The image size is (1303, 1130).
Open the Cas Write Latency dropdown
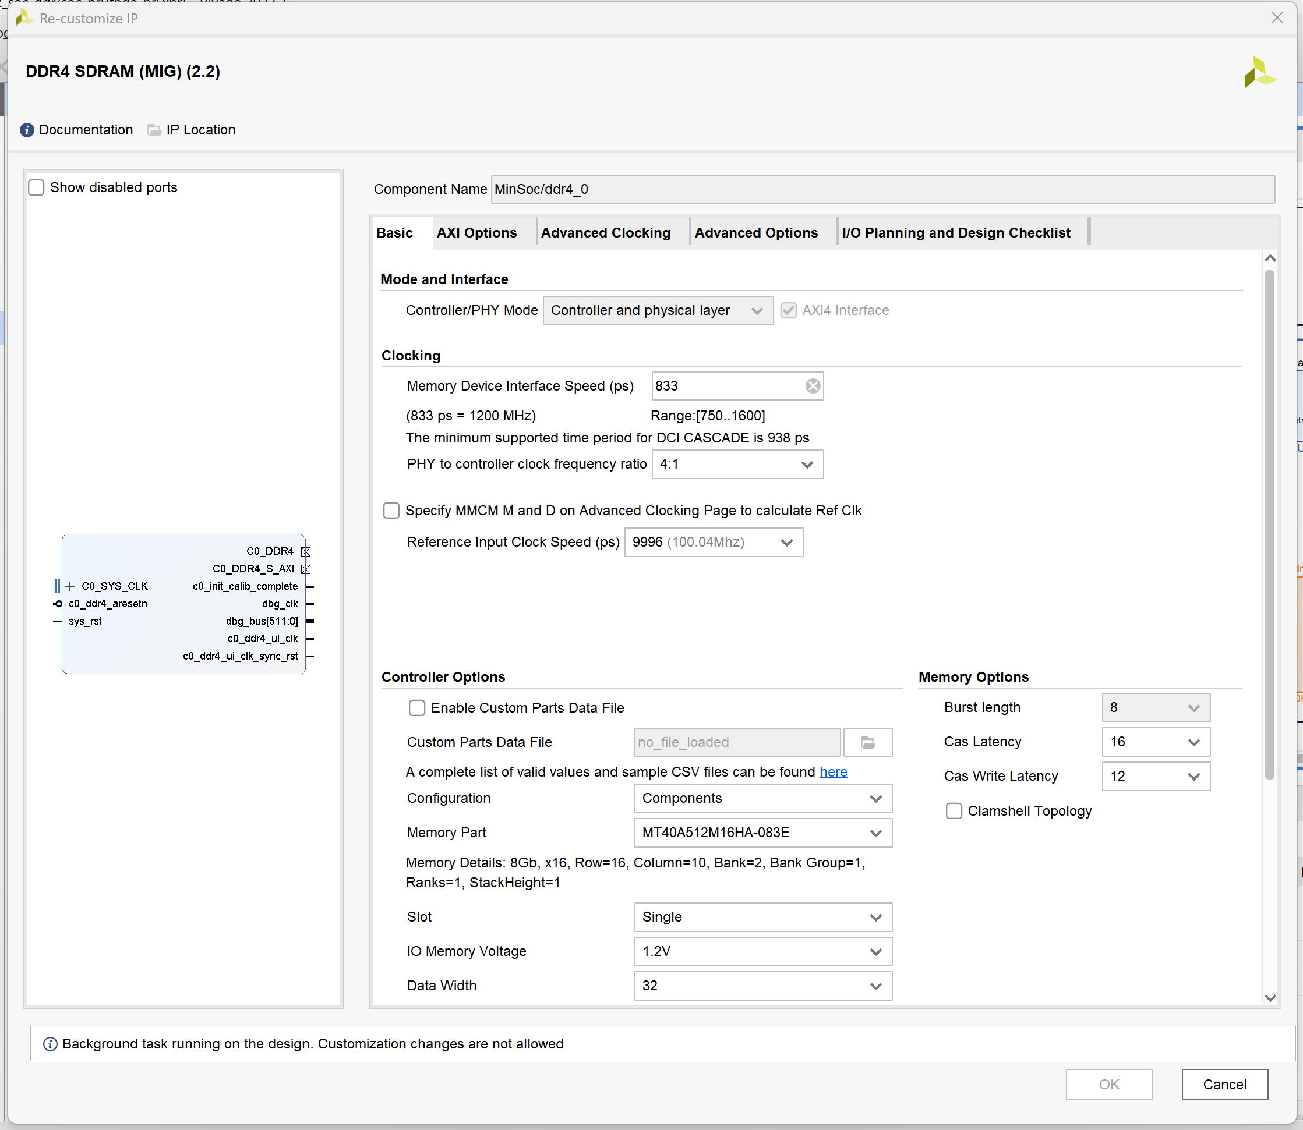click(1156, 776)
